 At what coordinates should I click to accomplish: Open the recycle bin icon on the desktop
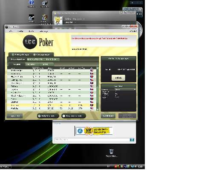112,152
